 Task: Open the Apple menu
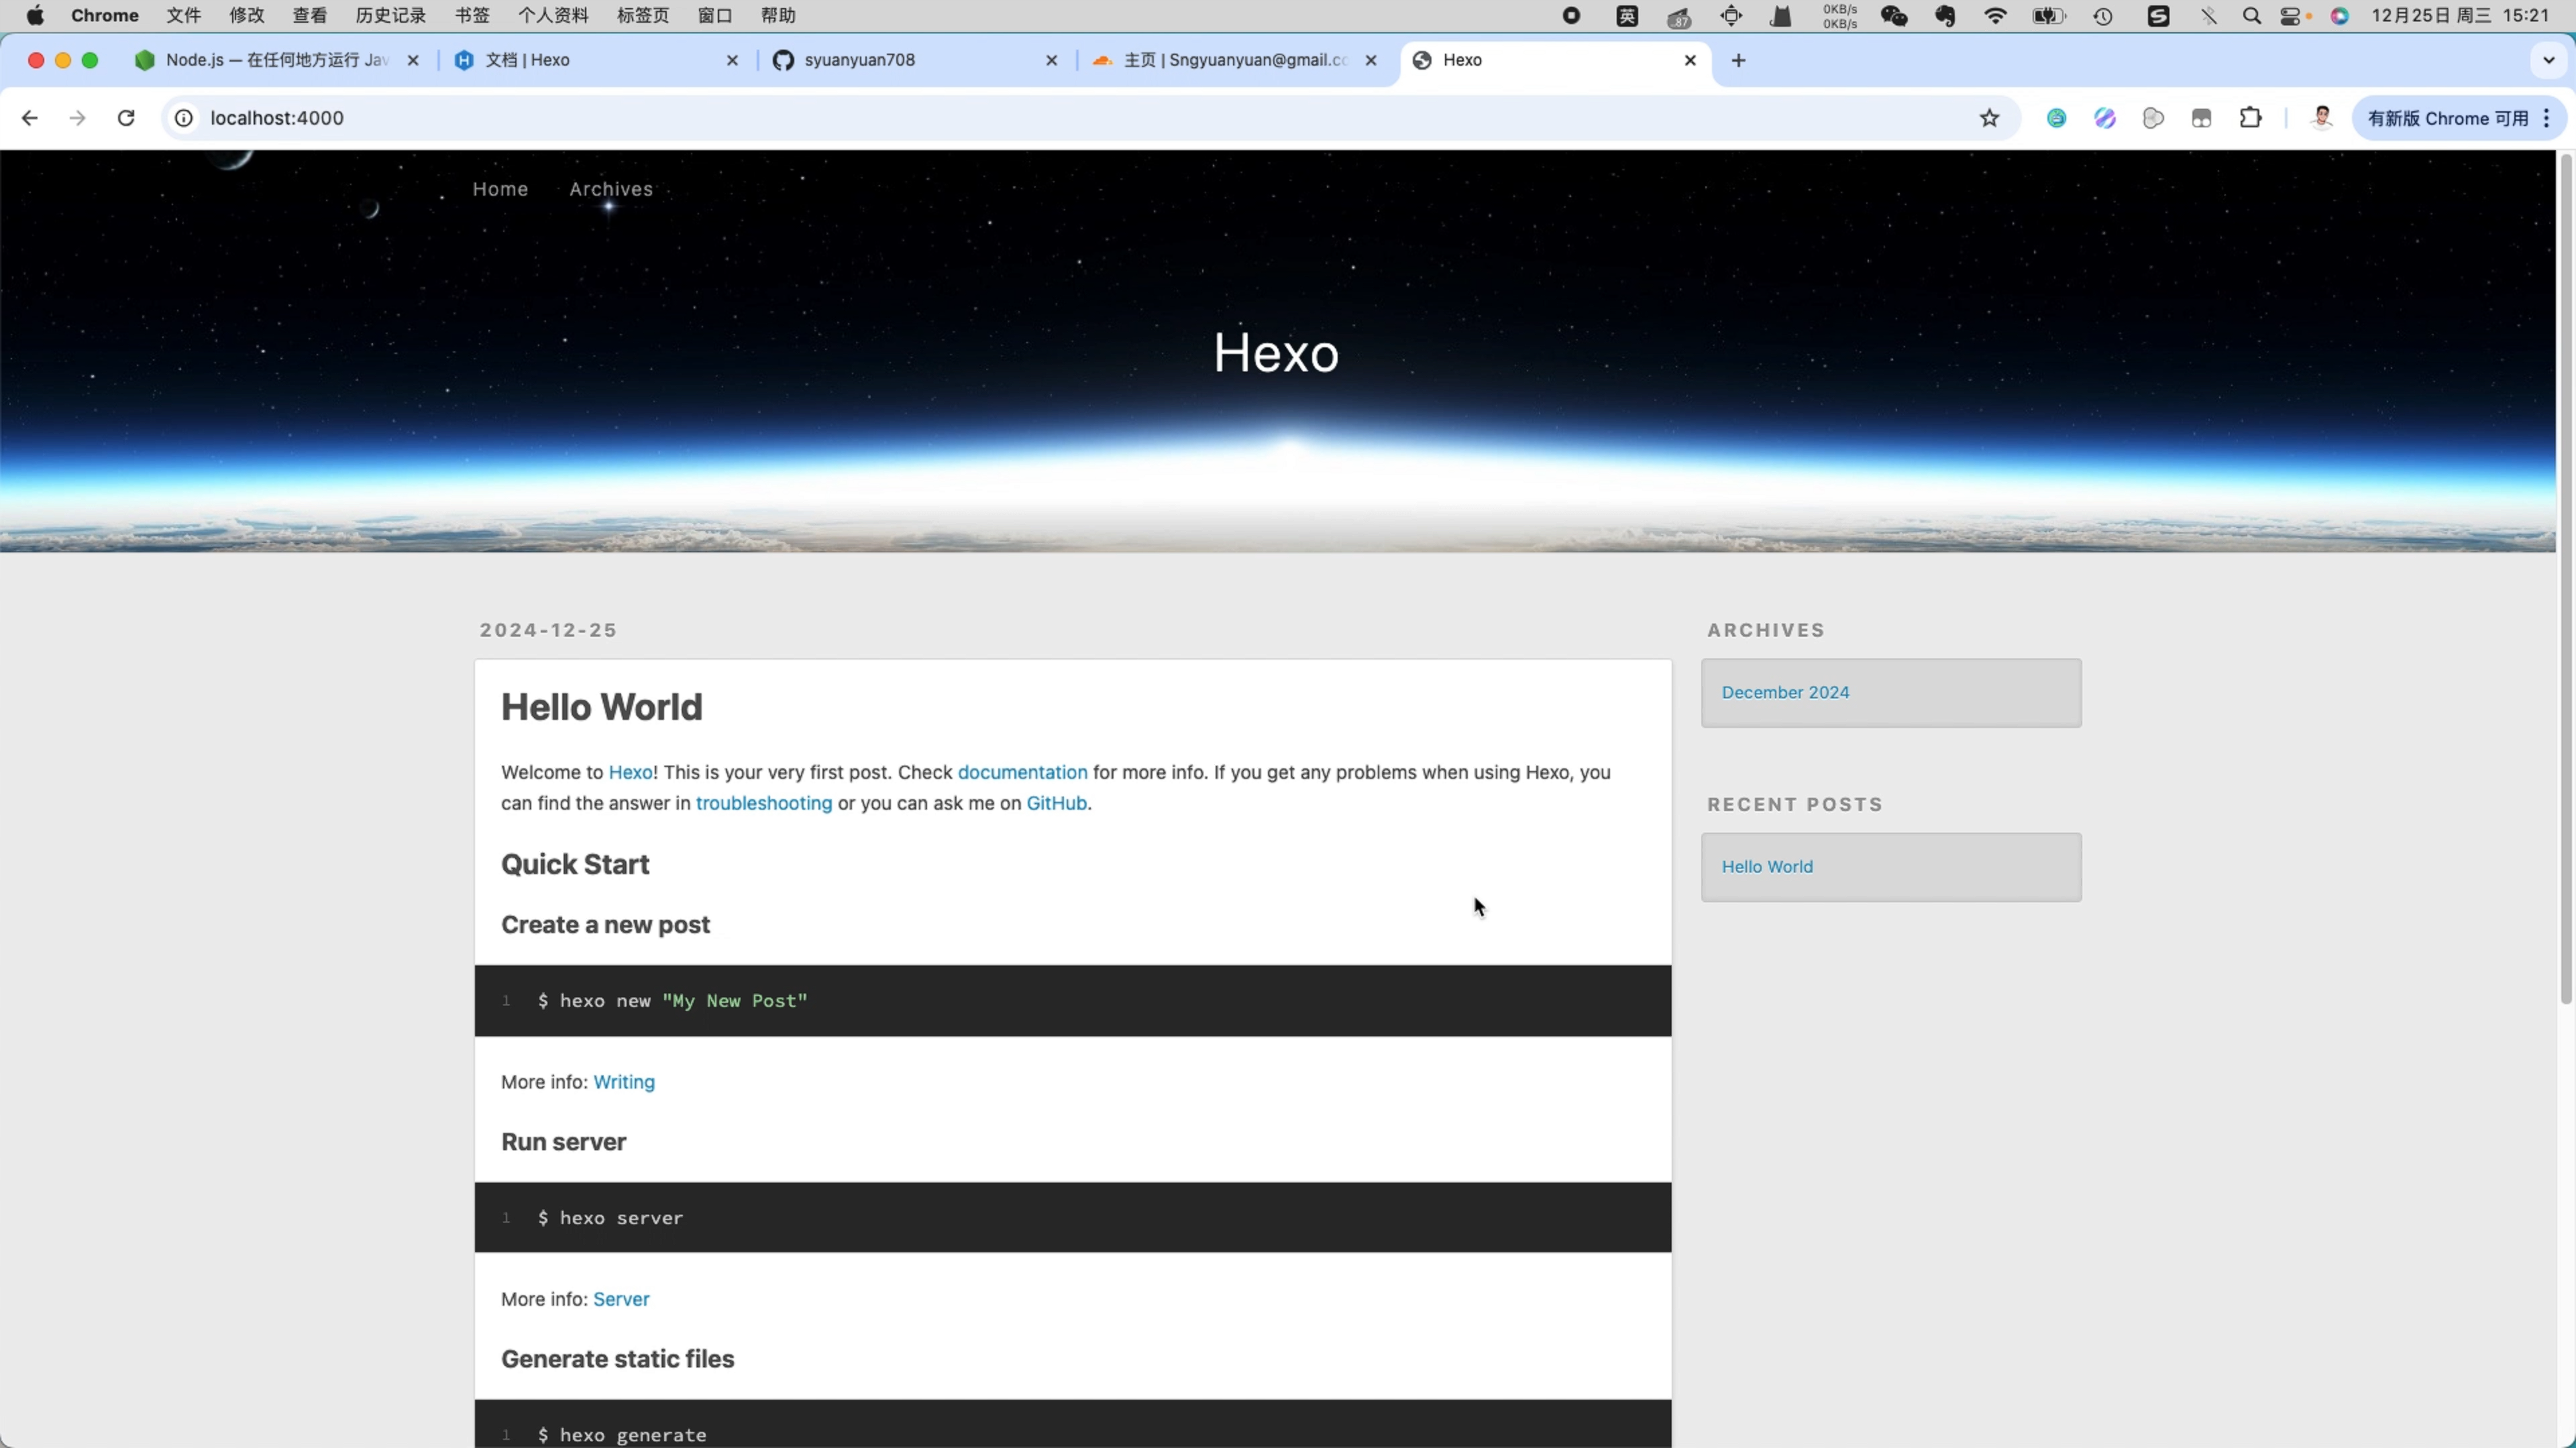(x=35, y=15)
